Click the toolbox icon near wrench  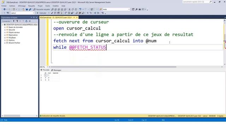pyautogui.click(x=140, y=10)
